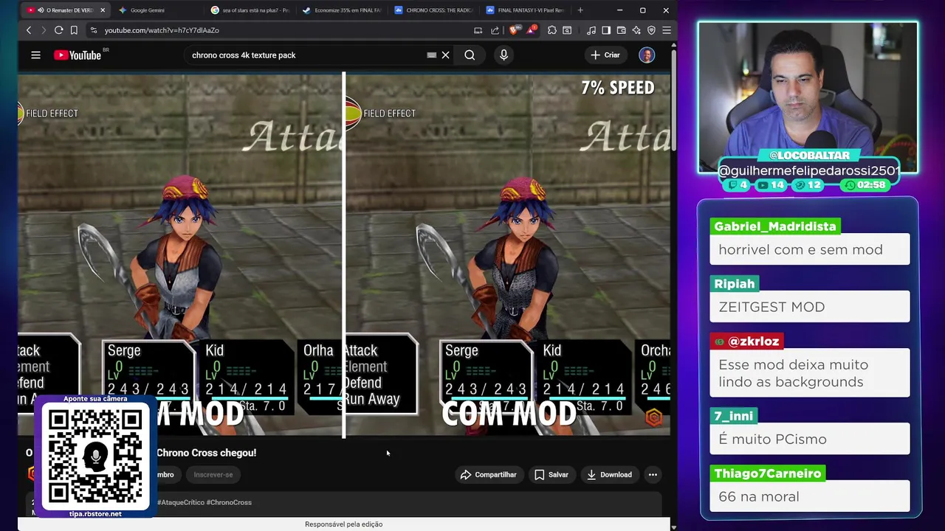The width and height of the screenshot is (945, 531).
Task: Click the magnifier search button
Action: coord(470,55)
